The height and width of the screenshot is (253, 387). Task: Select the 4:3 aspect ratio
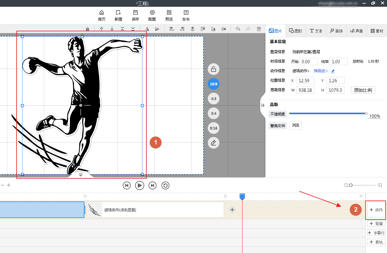pos(214,99)
